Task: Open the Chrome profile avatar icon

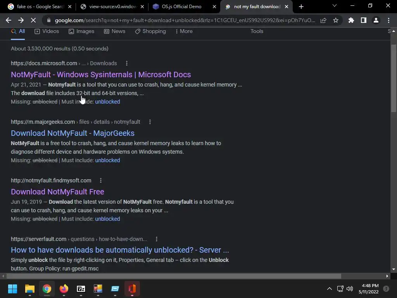Action: point(376,20)
